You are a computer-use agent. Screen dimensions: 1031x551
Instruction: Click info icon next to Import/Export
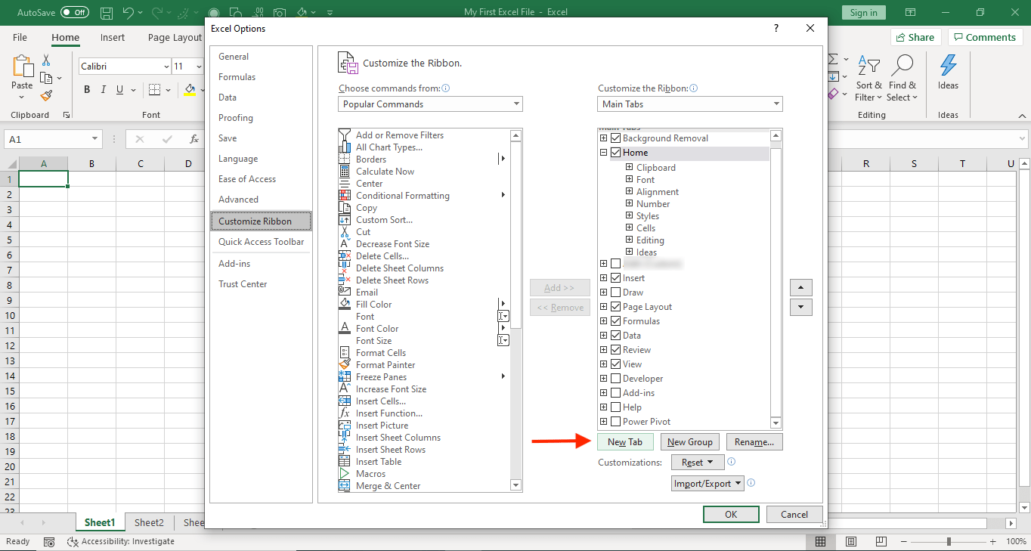pos(751,483)
